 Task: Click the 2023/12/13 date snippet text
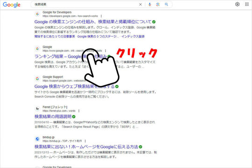[x=42, y=153]
